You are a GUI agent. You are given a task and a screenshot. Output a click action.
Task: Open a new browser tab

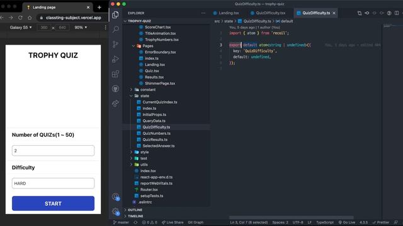(99, 8)
